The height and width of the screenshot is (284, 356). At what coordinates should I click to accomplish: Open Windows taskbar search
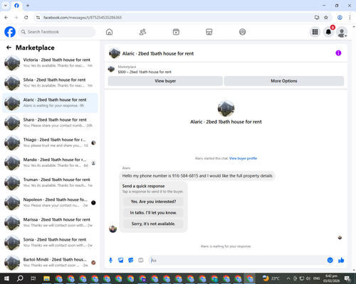[20, 278]
